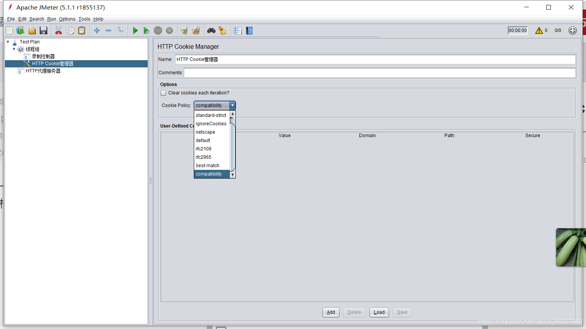
Task: Click the dropdown list scrollbar up arrow
Action: coord(233,114)
